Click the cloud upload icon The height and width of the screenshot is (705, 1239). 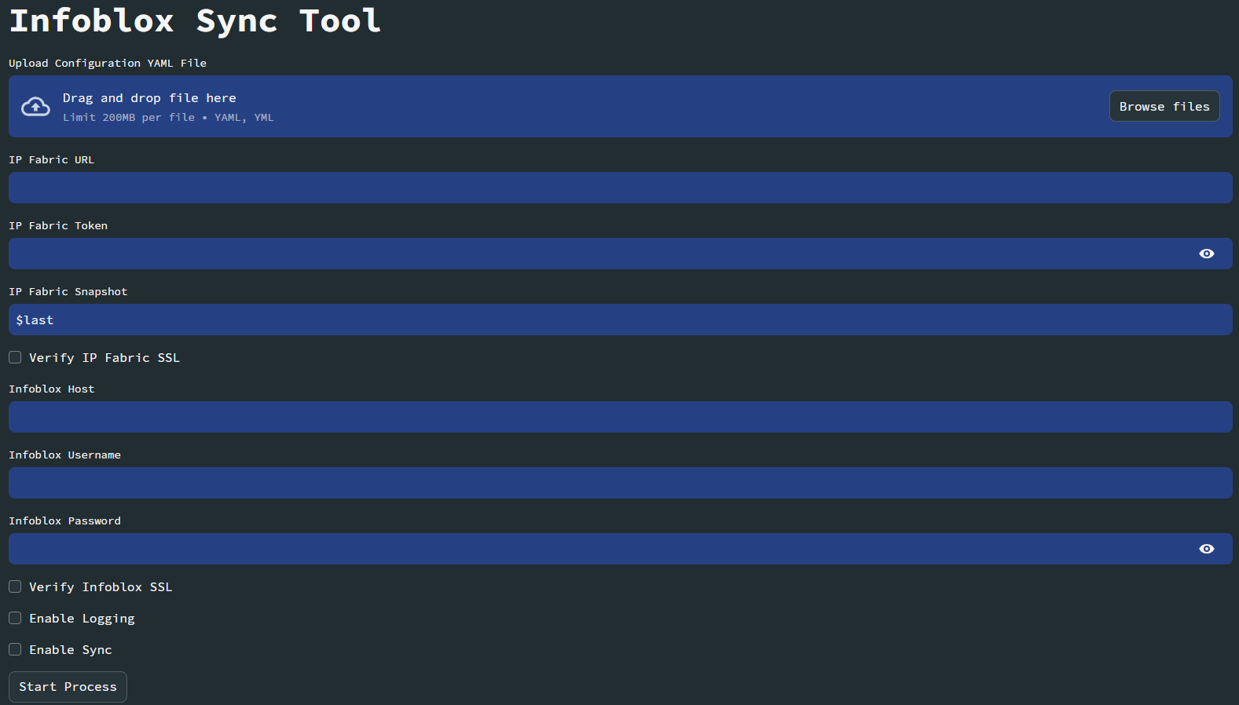click(x=35, y=107)
